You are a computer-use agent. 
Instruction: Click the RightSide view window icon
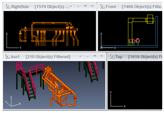coord(8,7)
